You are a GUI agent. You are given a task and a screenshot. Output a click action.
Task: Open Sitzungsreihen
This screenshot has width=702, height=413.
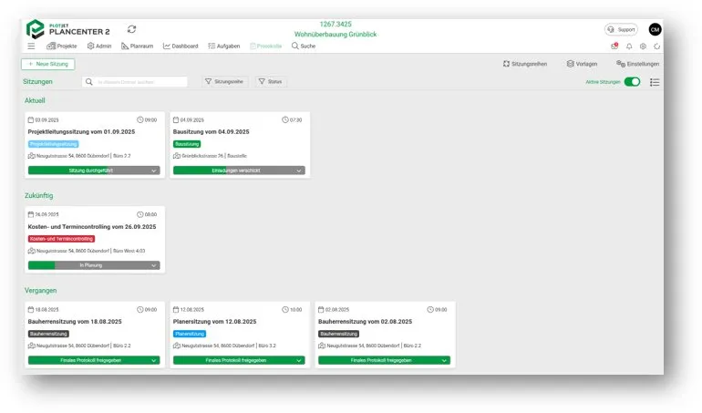point(525,64)
